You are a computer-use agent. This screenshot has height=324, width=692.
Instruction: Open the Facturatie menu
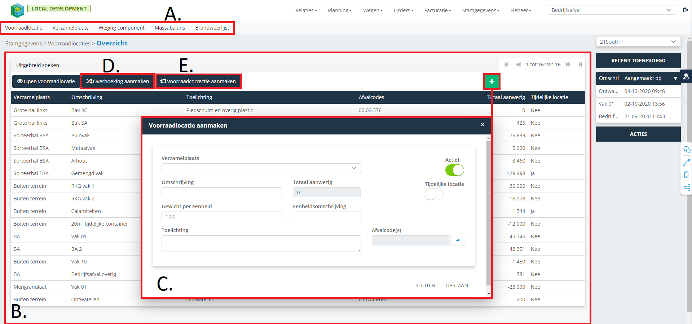click(x=438, y=10)
